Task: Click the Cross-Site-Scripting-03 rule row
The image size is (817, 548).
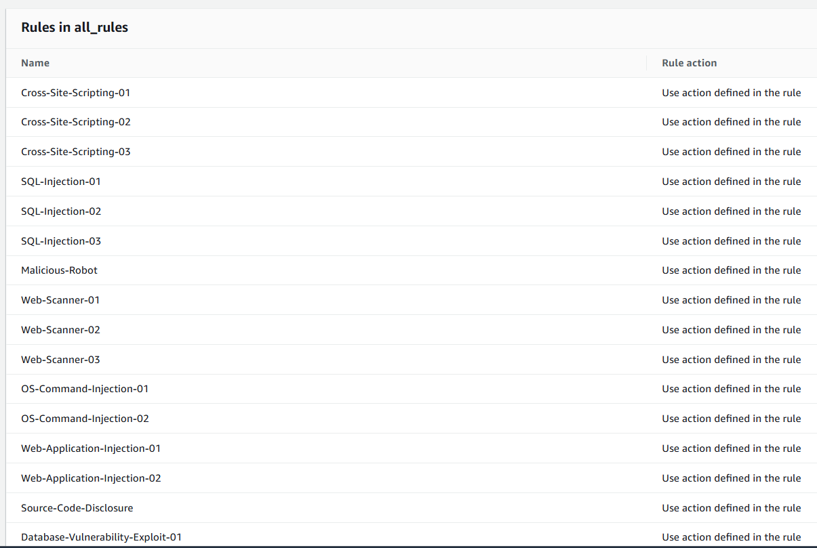Action: [x=75, y=152]
